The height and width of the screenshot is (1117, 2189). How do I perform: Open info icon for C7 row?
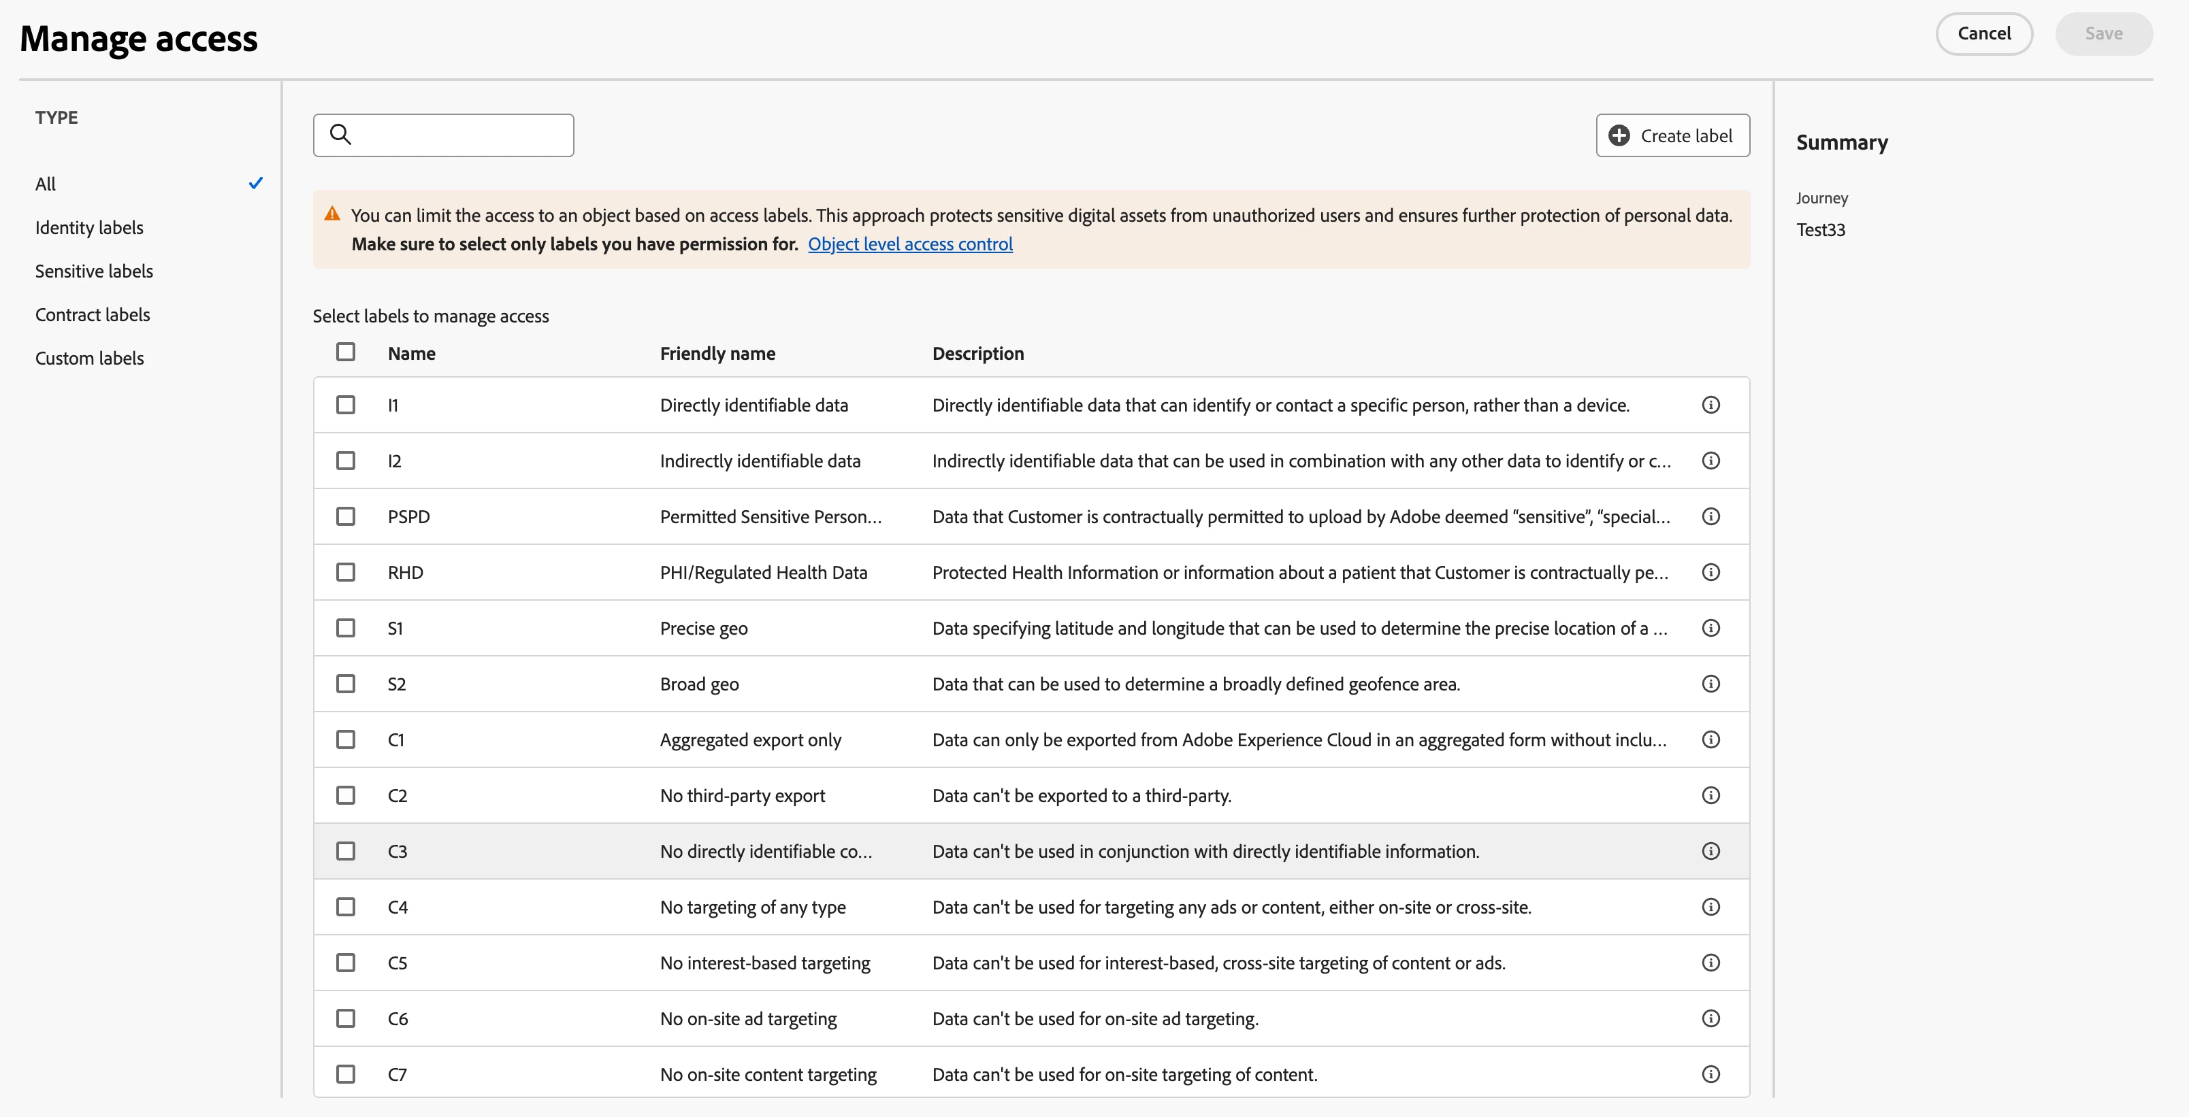1710,1075
